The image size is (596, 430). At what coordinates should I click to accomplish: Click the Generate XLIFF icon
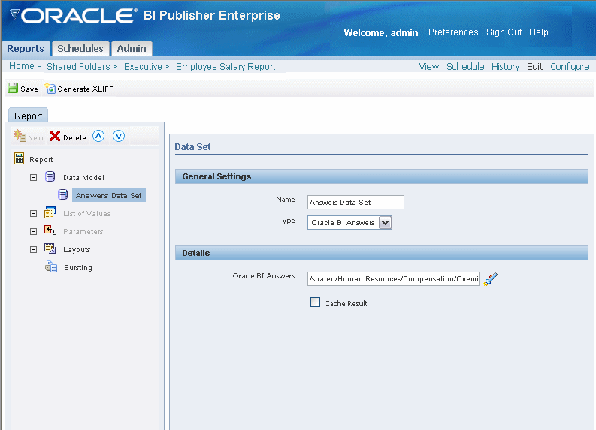tap(50, 88)
